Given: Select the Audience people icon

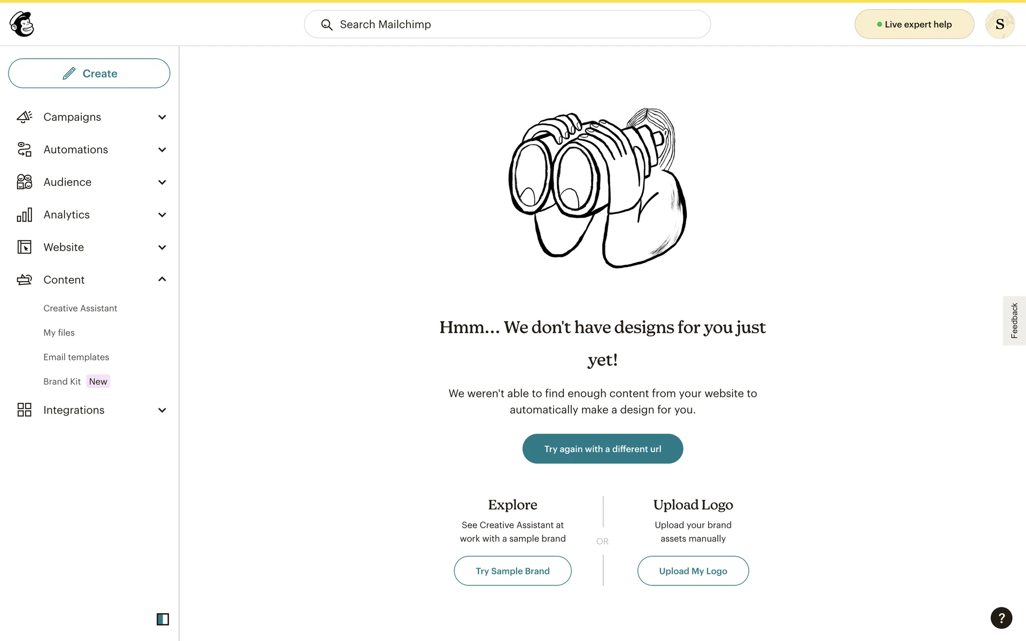Looking at the screenshot, I should pos(25,182).
